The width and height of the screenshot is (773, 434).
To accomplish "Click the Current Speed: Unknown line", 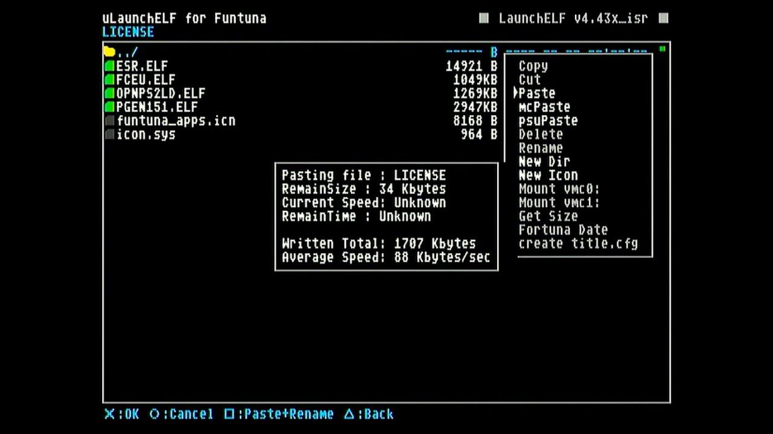I will (x=364, y=203).
